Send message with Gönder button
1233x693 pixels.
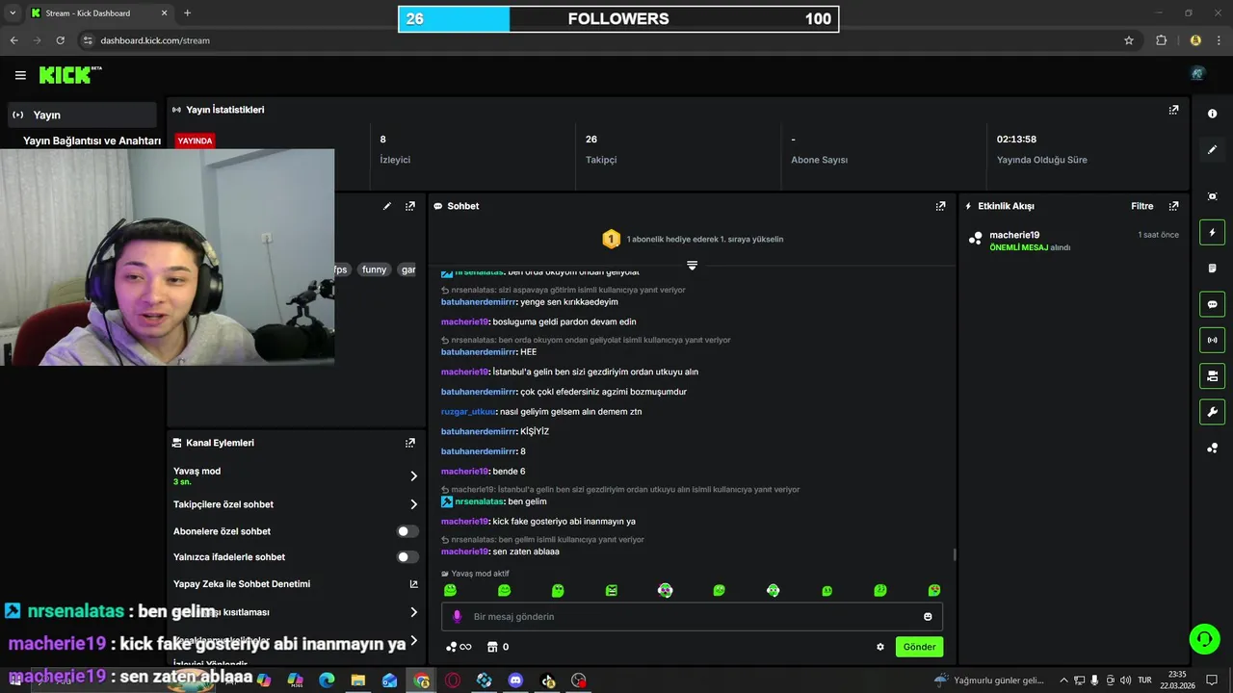pyautogui.click(x=919, y=647)
